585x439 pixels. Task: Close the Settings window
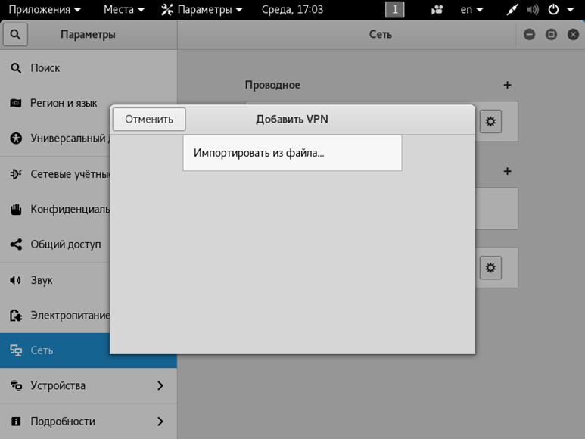pos(573,35)
